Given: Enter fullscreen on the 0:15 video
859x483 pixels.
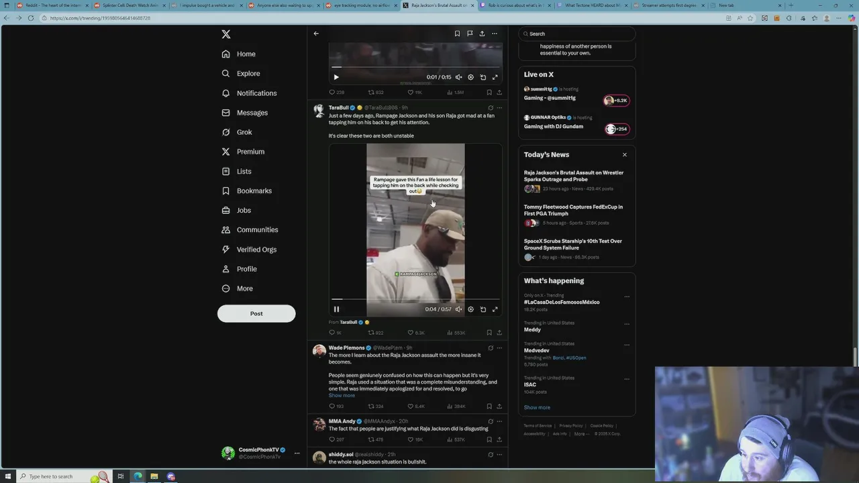Looking at the screenshot, I should pyautogui.click(x=495, y=77).
